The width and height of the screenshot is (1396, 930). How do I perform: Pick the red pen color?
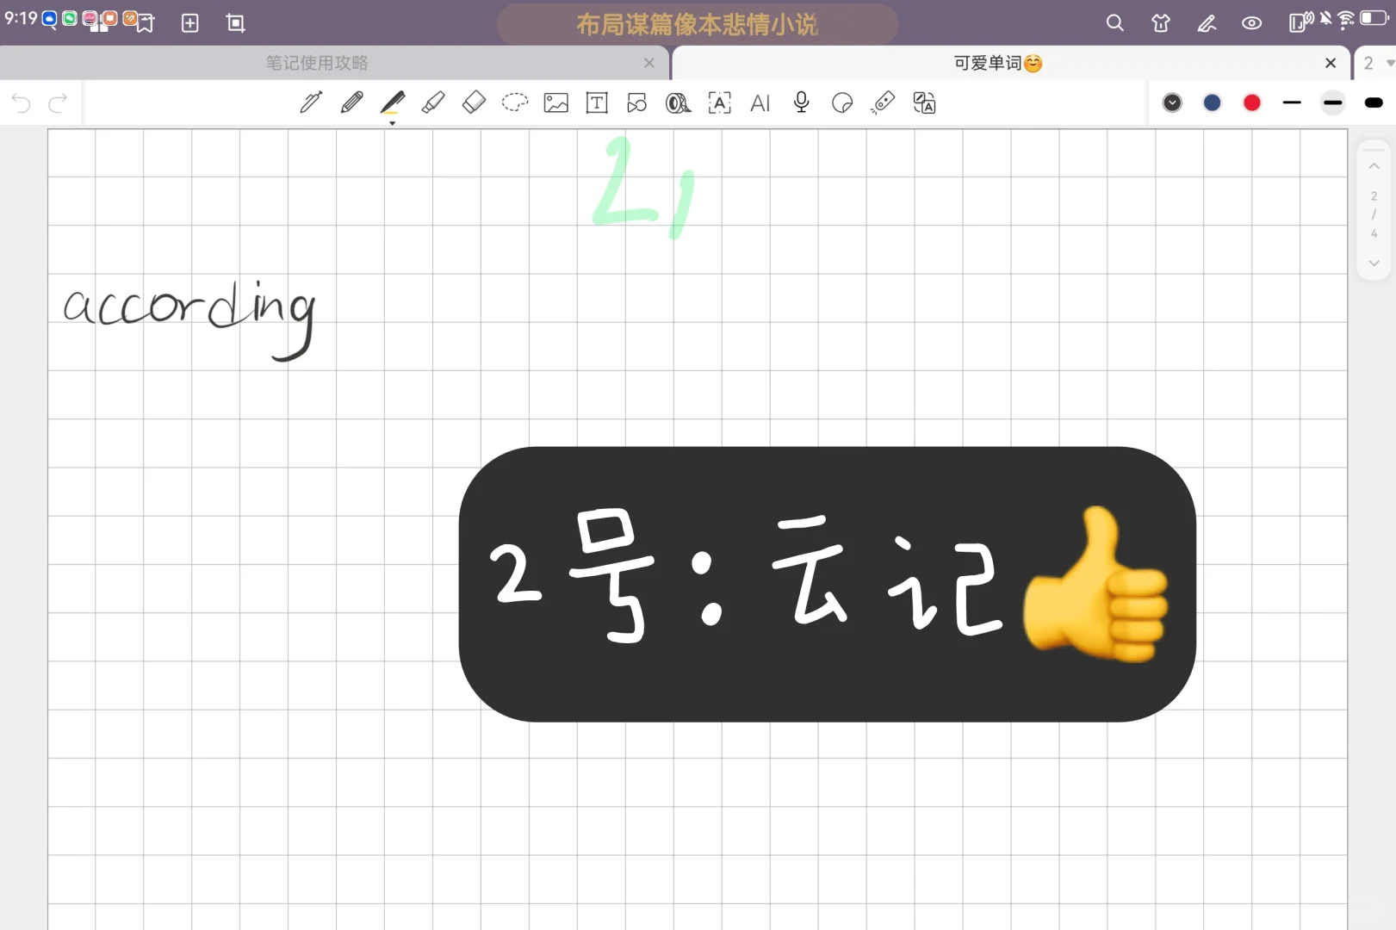[x=1252, y=103]
